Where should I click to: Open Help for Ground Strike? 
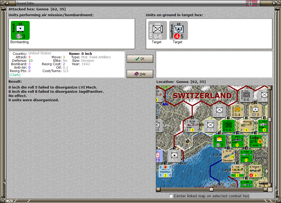[140, 74]
